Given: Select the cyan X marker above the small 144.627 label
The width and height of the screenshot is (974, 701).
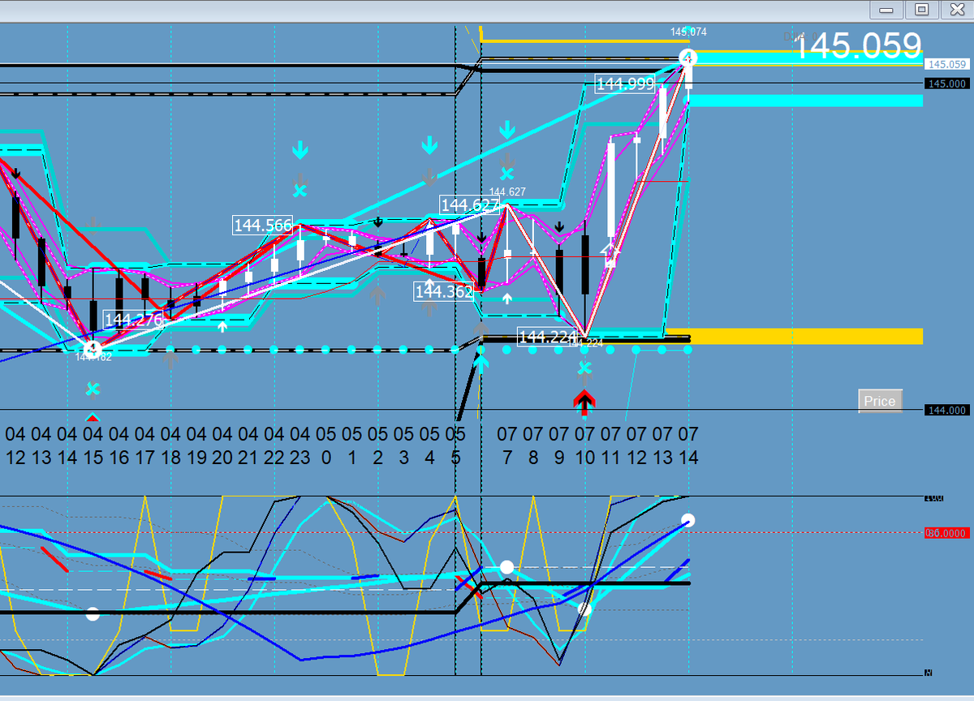Looking at the screenshot, I should pyautogui.click(x=507, y=173).
